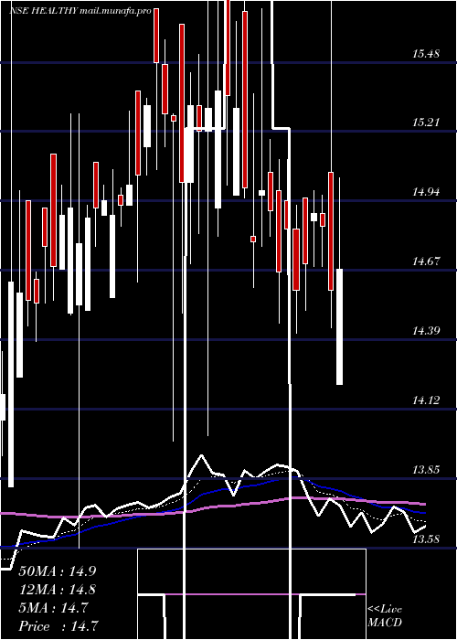Image resolution: width=457 pixels, height=640 pixels.
Task: Click the 14.12 price axis label
Action: [x=426, y=400]
